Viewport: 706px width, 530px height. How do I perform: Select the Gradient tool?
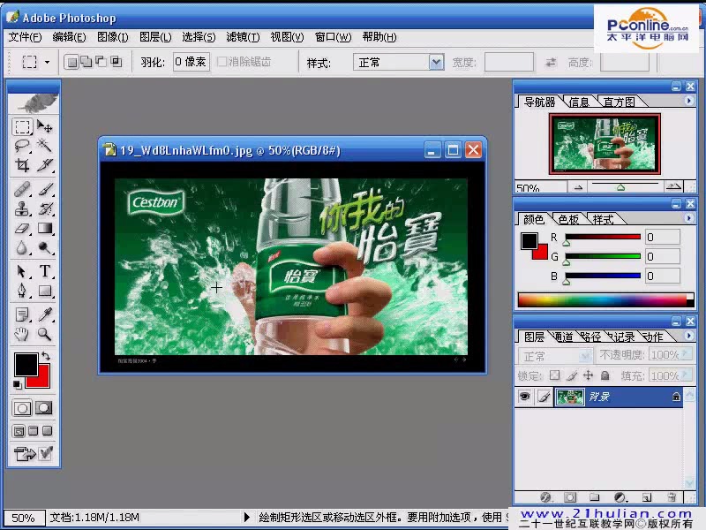tap(45, 228)
